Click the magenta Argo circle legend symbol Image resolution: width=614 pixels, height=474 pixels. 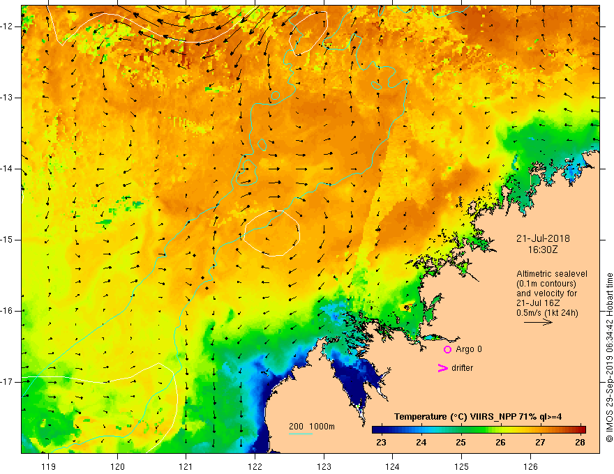447,349
